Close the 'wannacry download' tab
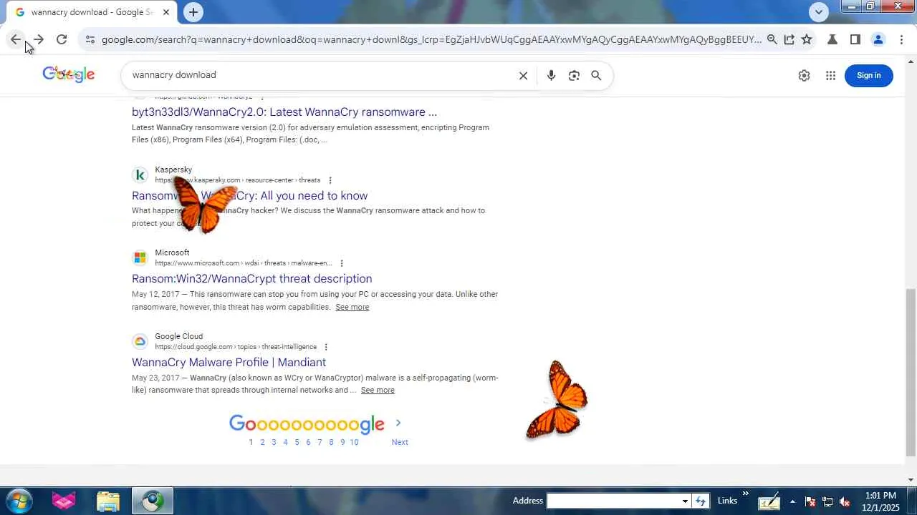 pos(166,12)
